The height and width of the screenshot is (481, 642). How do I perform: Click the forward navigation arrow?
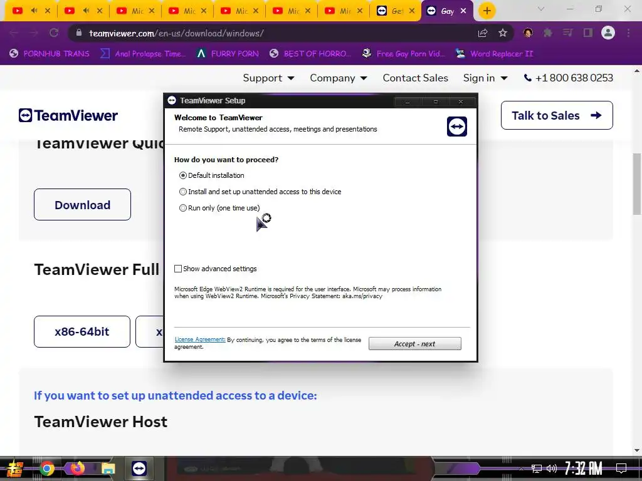(34, 33)
